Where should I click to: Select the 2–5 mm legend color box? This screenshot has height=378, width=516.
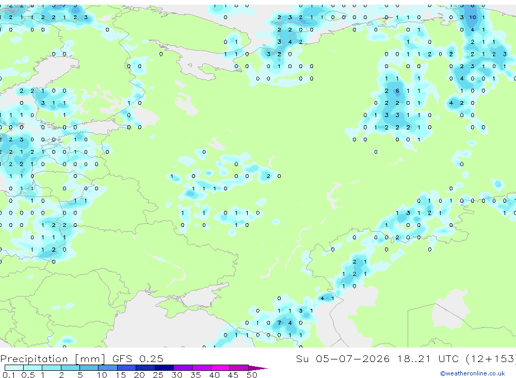[x=70, y=368]
